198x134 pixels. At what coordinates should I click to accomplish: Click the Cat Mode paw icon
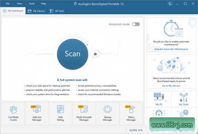tap(13, 110)
